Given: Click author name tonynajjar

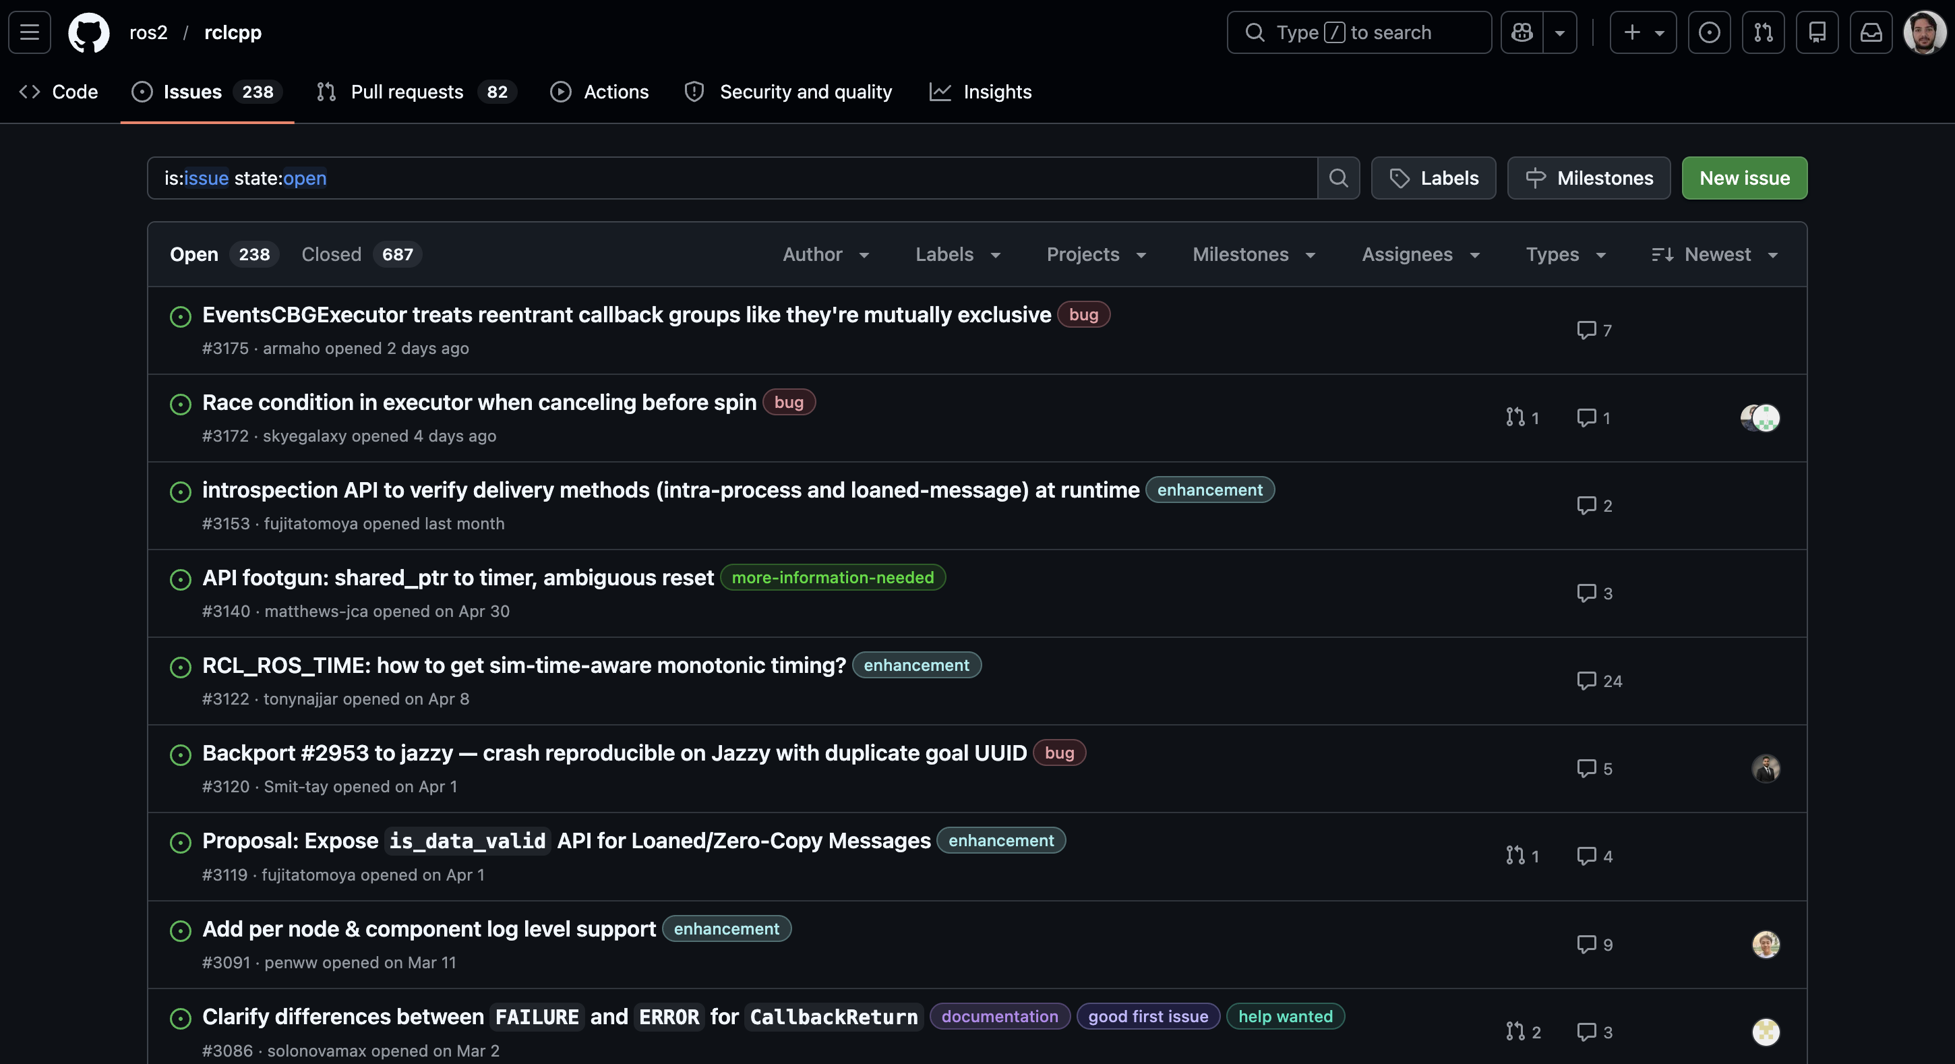Looking at the screenshot, I should click(x=301, y=699).
